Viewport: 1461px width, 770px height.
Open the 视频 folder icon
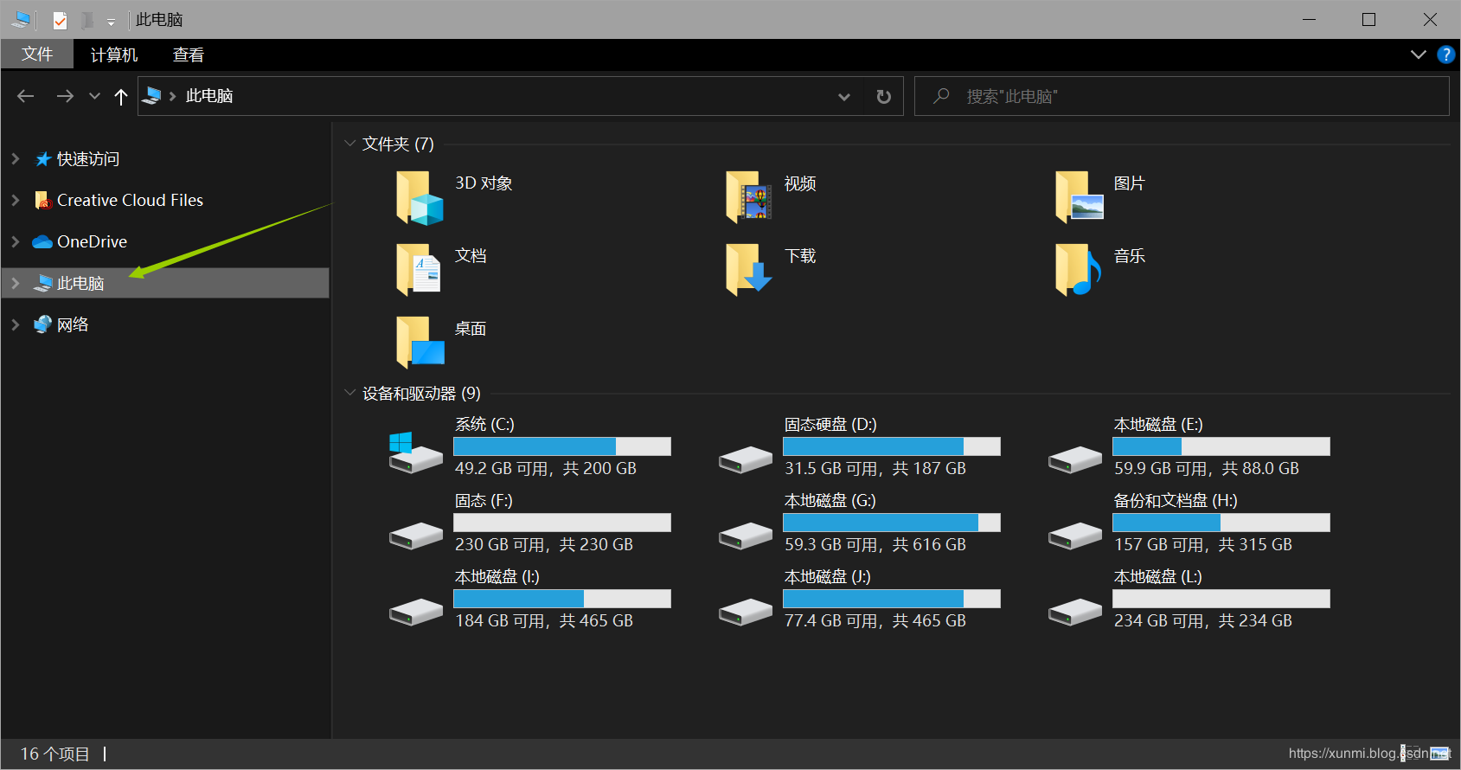click(749, 197)
